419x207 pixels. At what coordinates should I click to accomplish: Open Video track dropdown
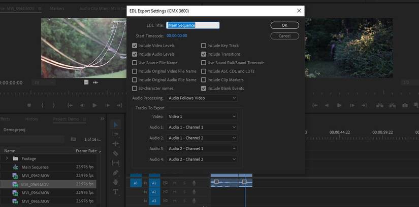(202, 116)
